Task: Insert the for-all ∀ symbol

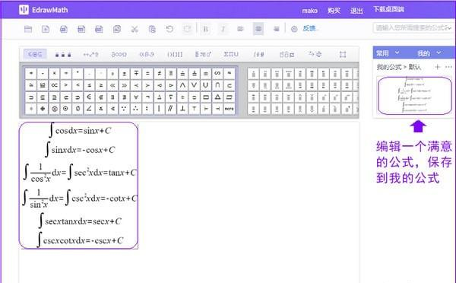Action: pyautogui.click(x=136, y=97)
